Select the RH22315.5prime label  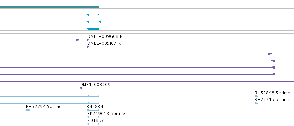(272, 100)
